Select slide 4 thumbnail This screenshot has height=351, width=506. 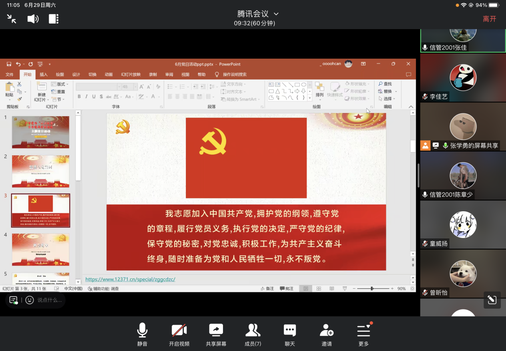pyautogui.click(x=40, y=250)
